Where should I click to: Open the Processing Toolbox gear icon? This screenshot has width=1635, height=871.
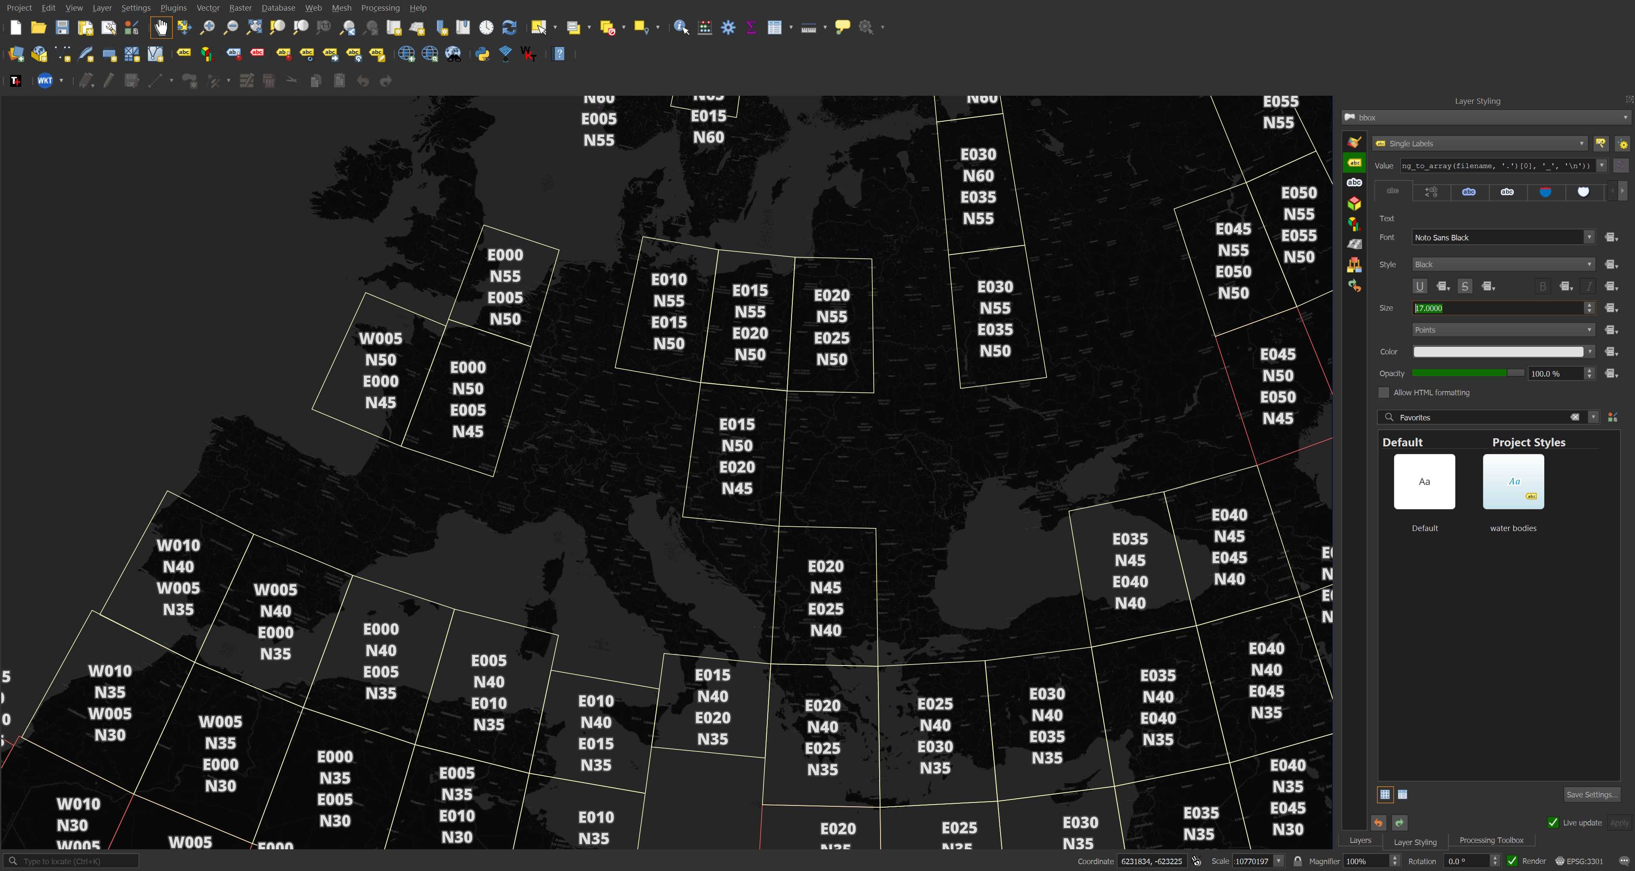(x=728, y=27)
